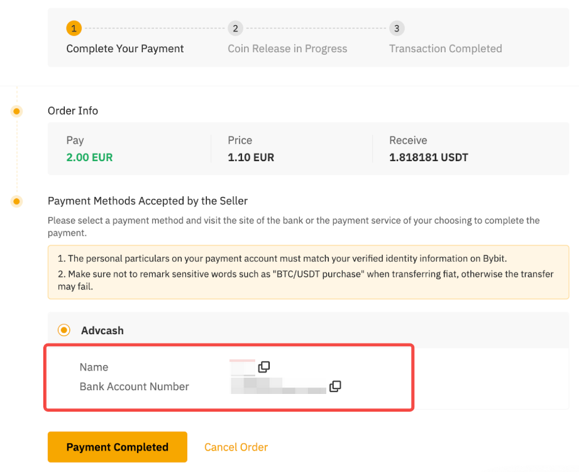
Task: Select the Coin Release in Progress step
Action: tap(287, 48)
